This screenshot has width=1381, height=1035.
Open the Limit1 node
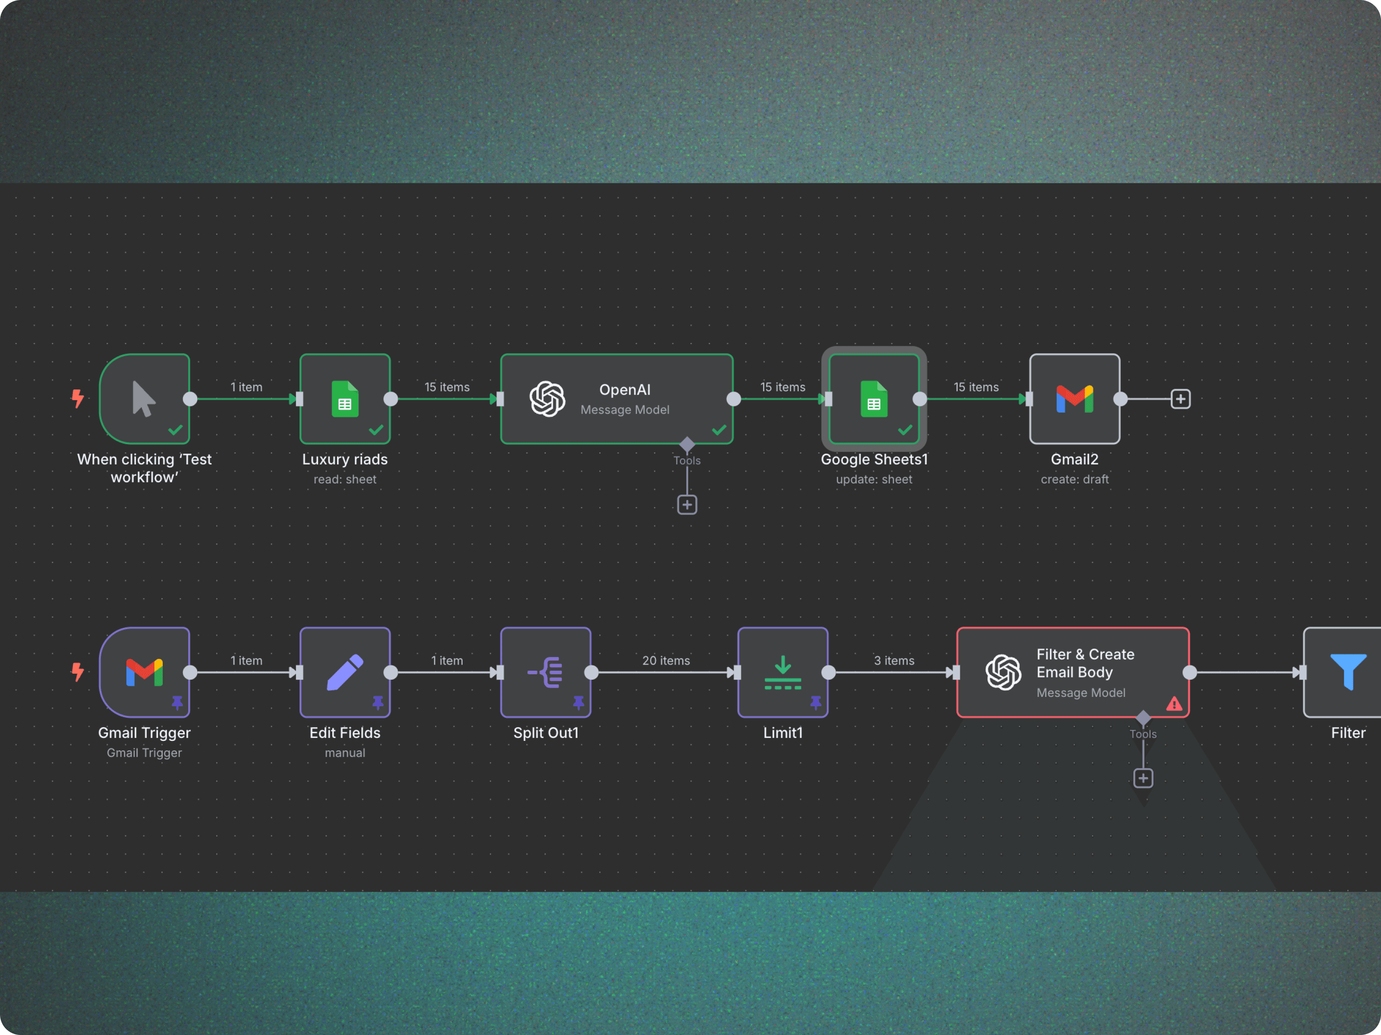point(783,672)
